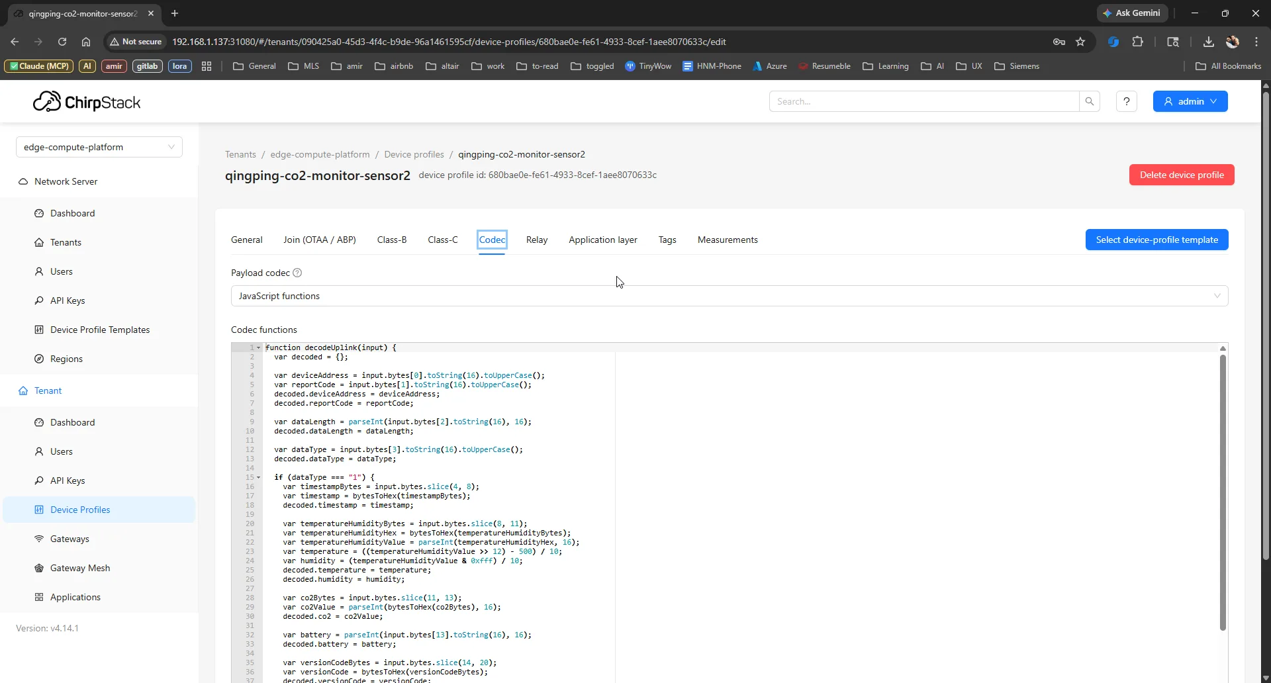Open the Tags tab

667,240
